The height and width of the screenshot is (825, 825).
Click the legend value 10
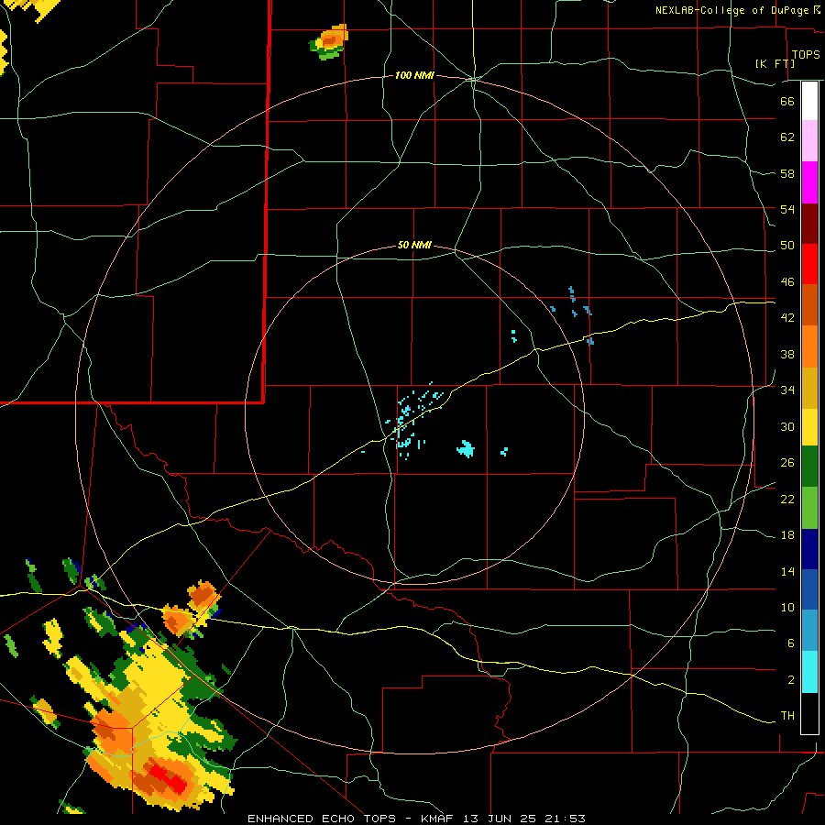tap(787, 608)
